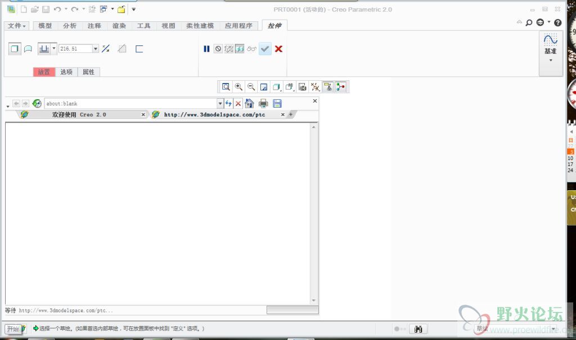Screen dimensions: 576x340
Task: Open the Windows list dropdown arrow
Action: tap(112, 9)
